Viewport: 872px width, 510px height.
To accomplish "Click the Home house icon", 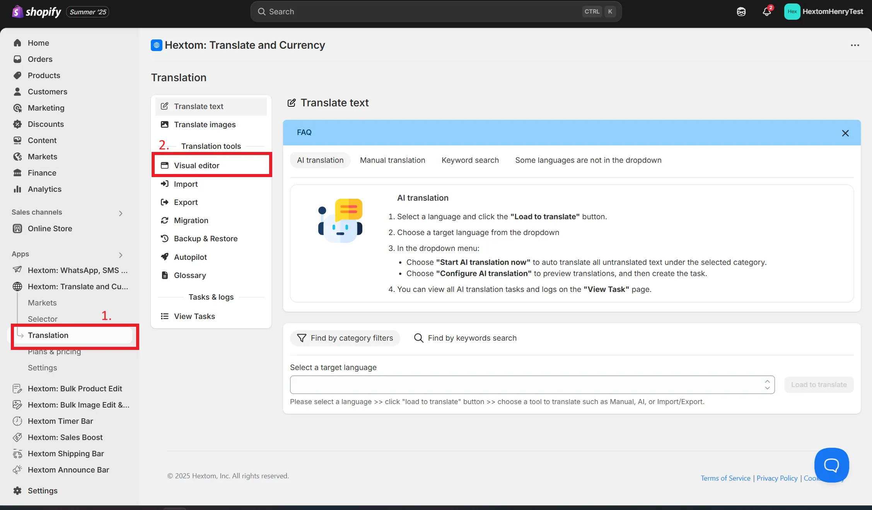I will [x=17, y=43].
